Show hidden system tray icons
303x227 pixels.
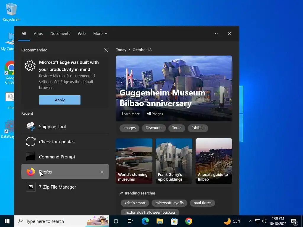250,221
